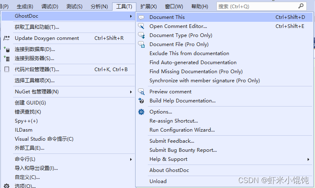
Task: Open the 调试(D) menu
Action: pyautogui.click(x=50, y=7)
